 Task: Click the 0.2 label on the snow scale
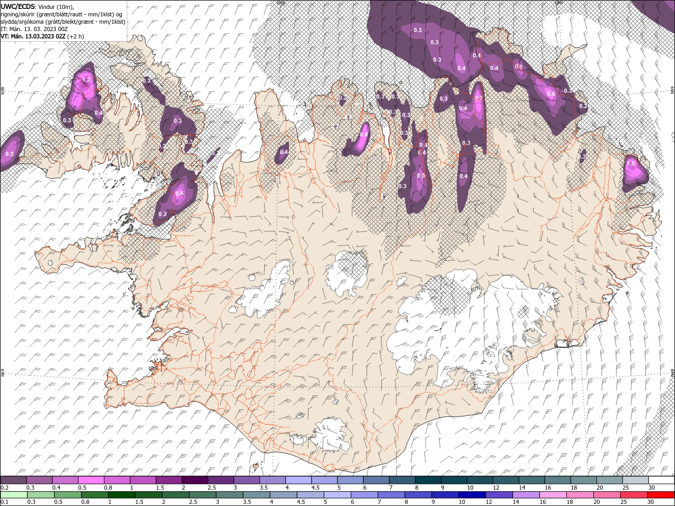[x=4, y=488]
